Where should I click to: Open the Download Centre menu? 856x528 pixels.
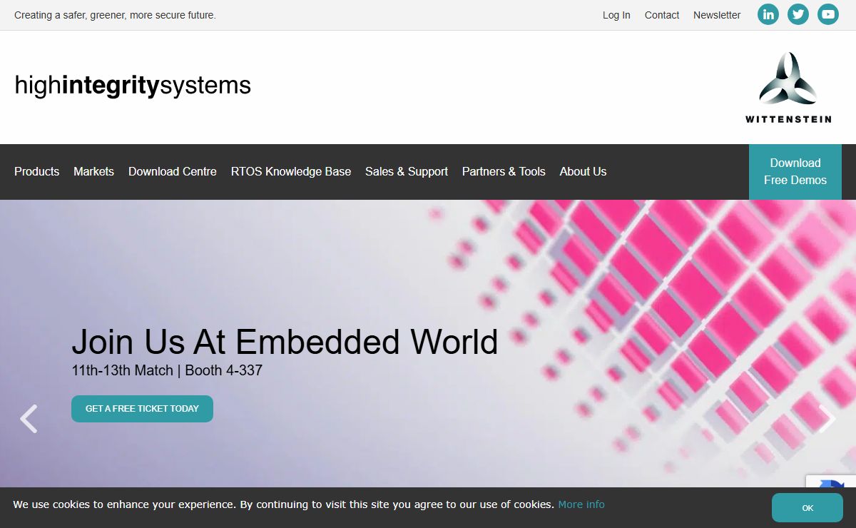173,171
